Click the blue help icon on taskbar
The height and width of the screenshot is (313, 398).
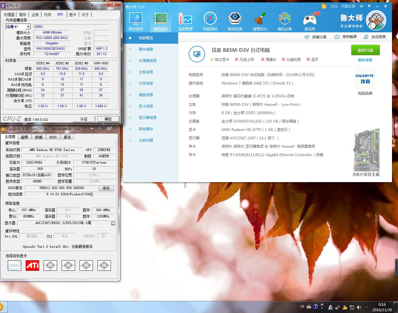(x=315, y=306)
